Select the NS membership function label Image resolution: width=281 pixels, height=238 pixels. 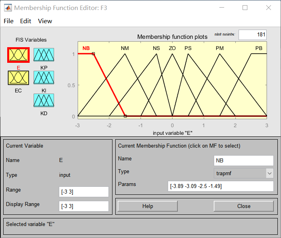pyautogui.click(x=156, y=48)
